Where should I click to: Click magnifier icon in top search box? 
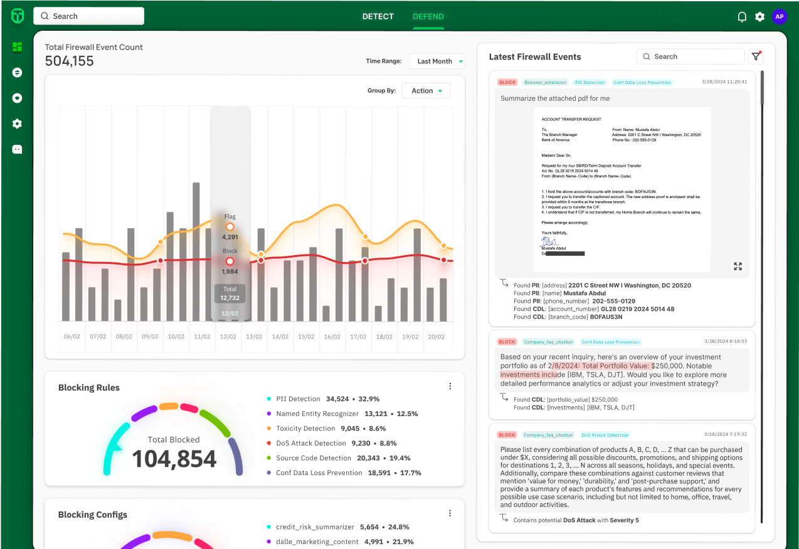44,16
